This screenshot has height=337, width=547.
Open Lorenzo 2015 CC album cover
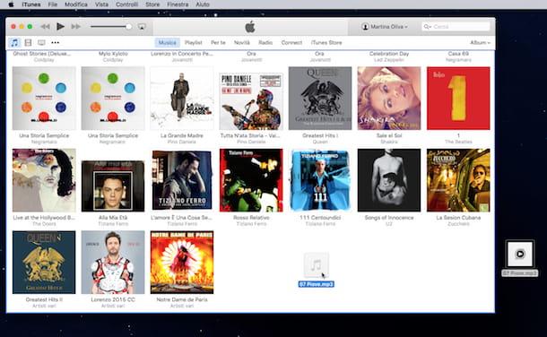[113, 262]
